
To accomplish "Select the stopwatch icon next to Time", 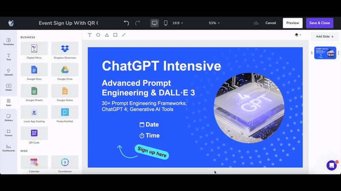I will tap(142, 135).
